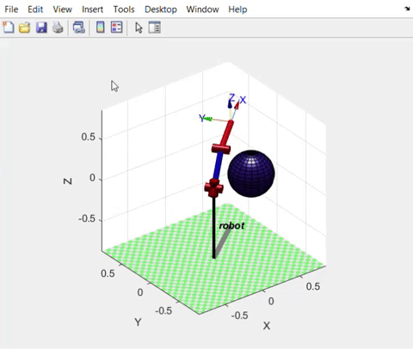Click the New Figure toolbar icon
Viewport: 413px width, 349px height.
9,28
